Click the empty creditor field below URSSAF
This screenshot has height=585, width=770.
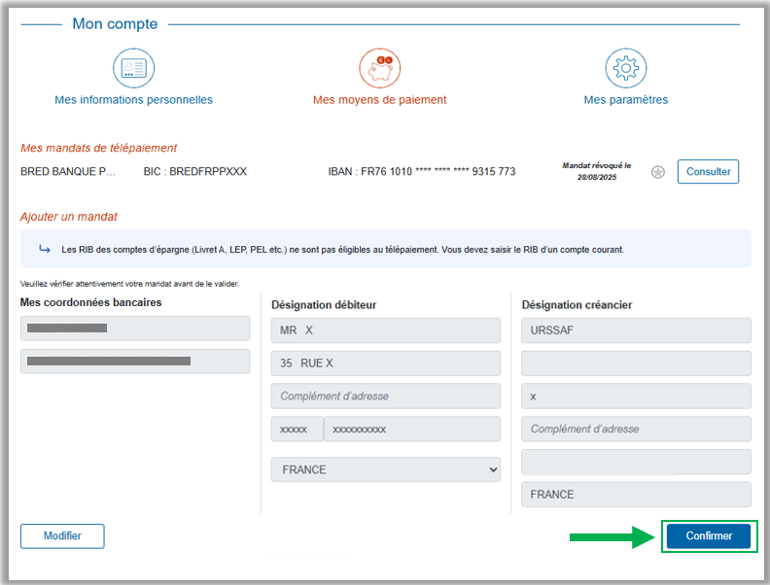(x=636, y=363)
